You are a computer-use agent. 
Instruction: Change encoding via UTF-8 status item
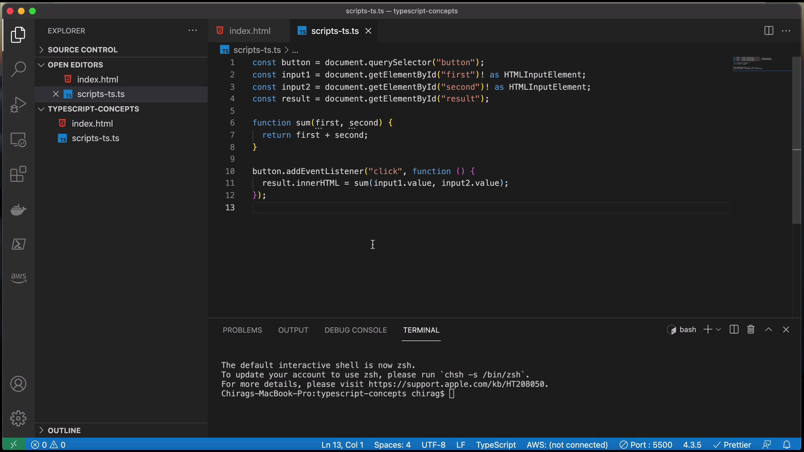433,444
